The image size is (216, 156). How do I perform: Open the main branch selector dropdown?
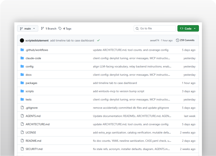point(28,28)
